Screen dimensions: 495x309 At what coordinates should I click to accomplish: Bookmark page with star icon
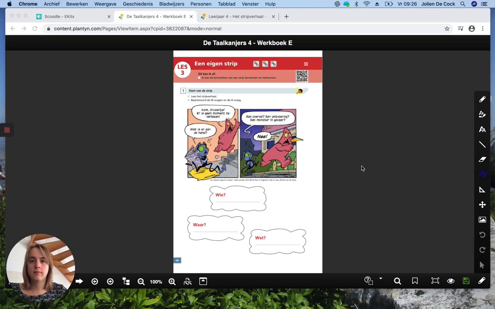coord(447,28)
